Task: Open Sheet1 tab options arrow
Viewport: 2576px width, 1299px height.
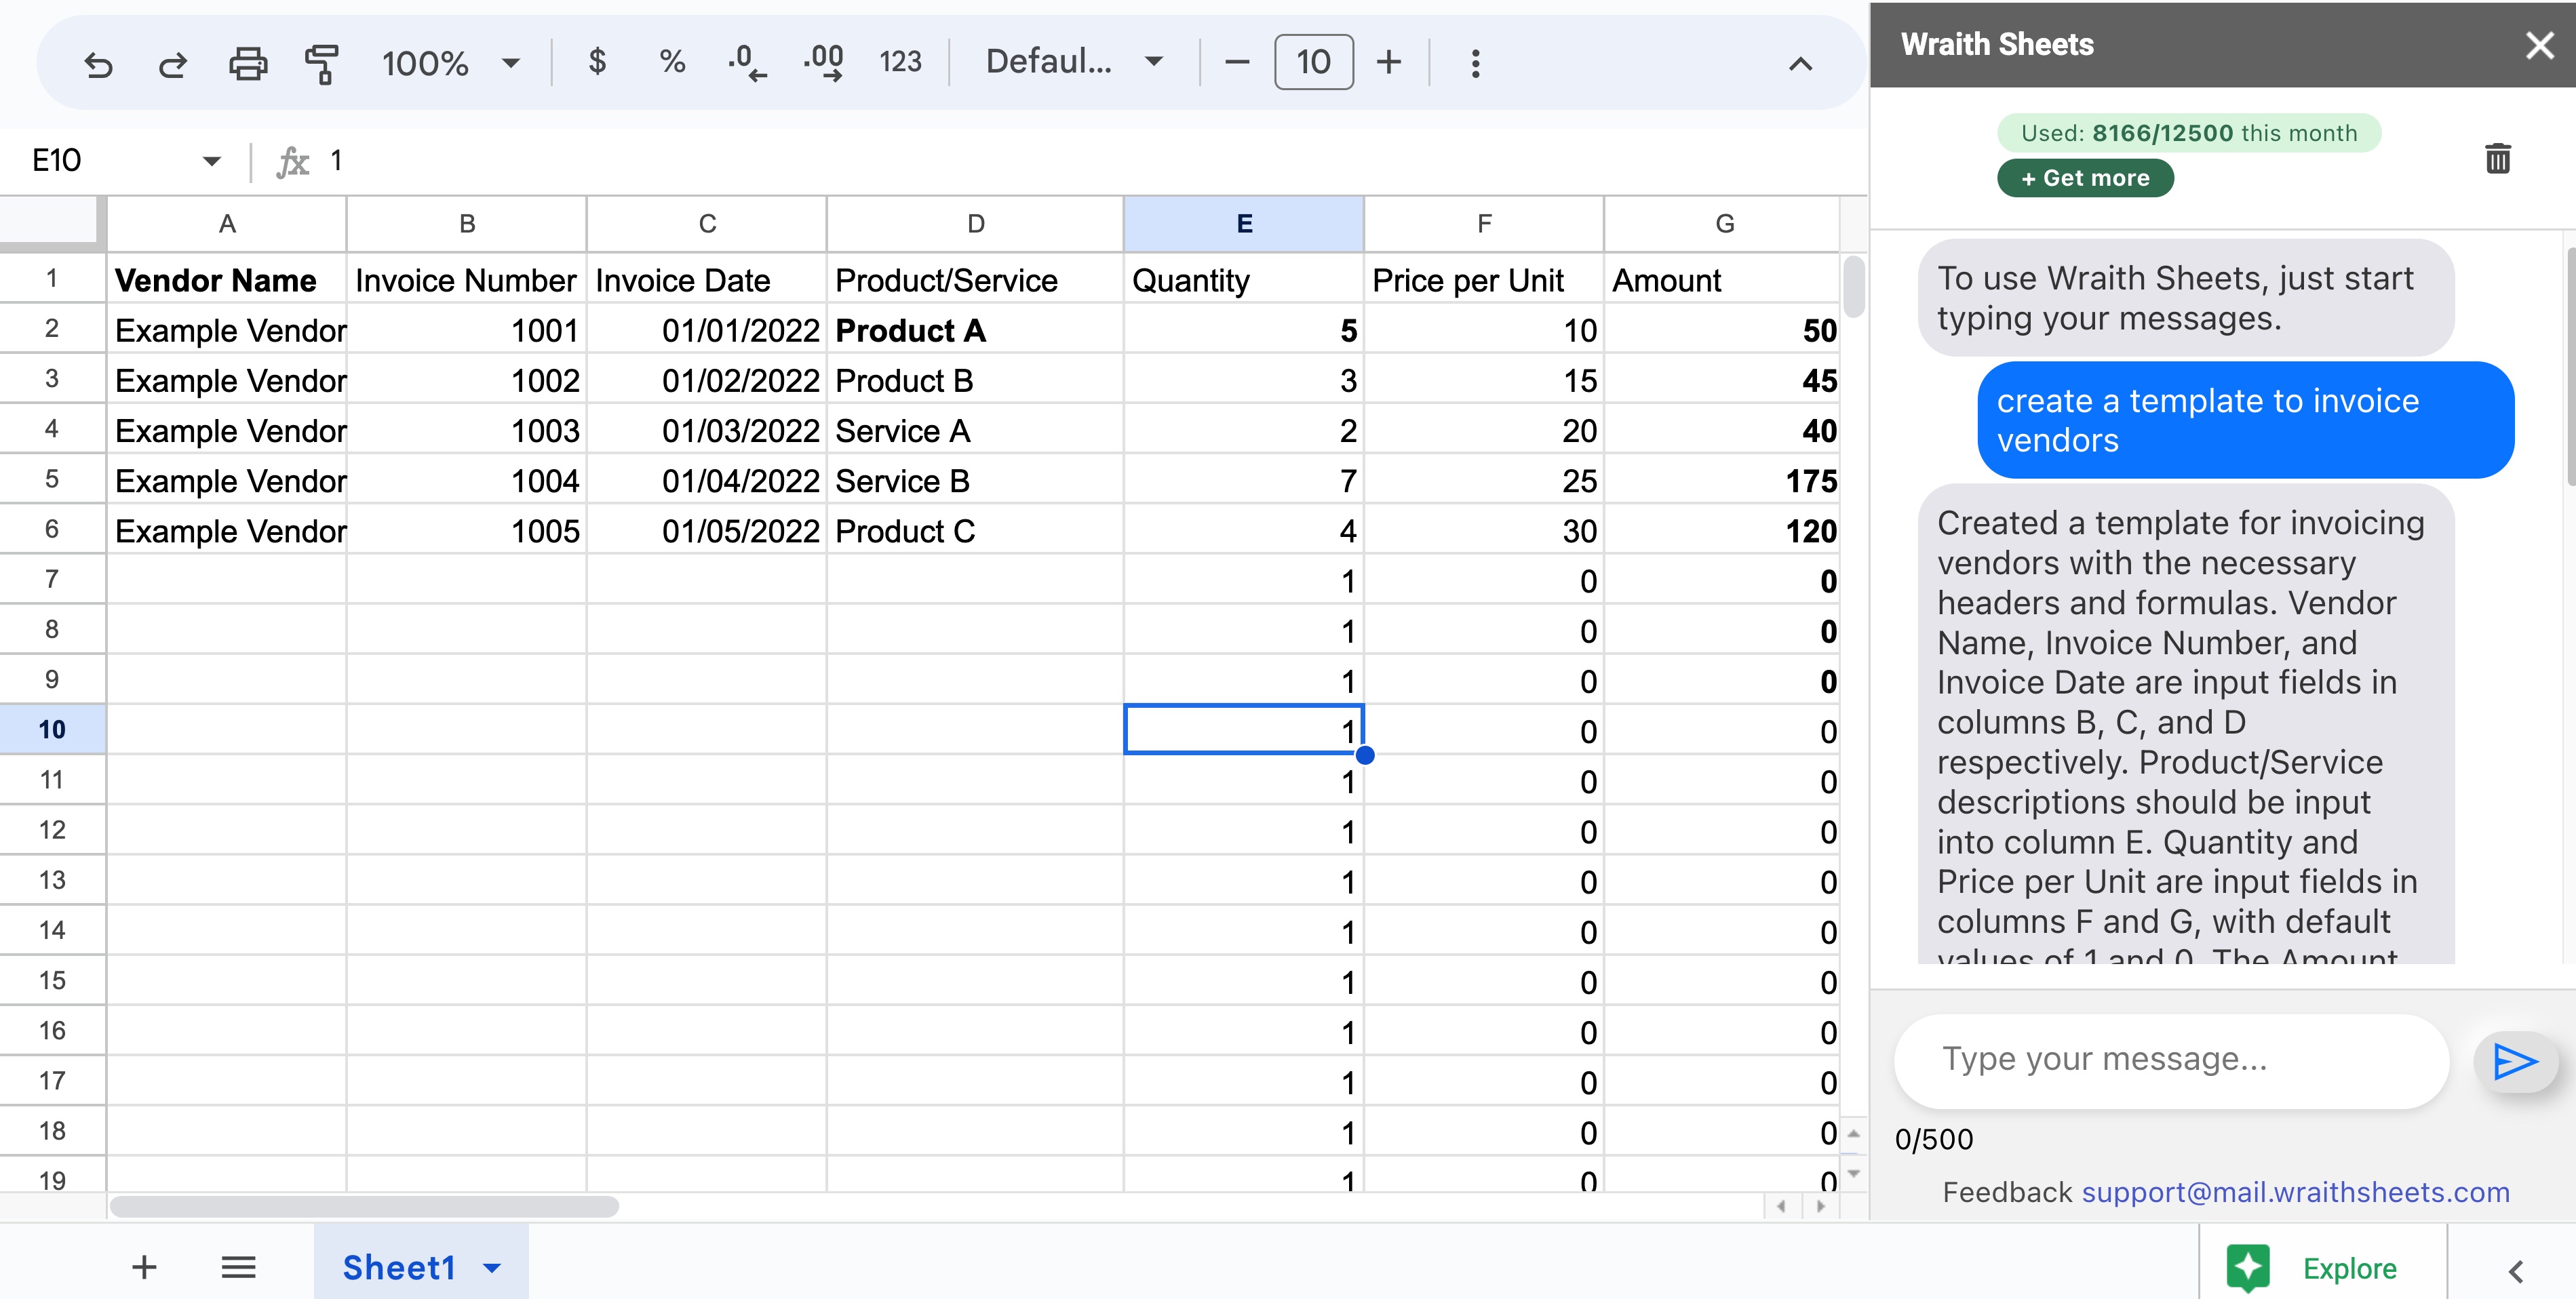Action: (x=492, y=1268)
